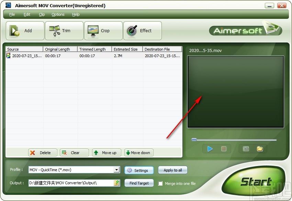Click the Settings button
The width and height of the screenshot is (292, 201).
coord(139,170)
